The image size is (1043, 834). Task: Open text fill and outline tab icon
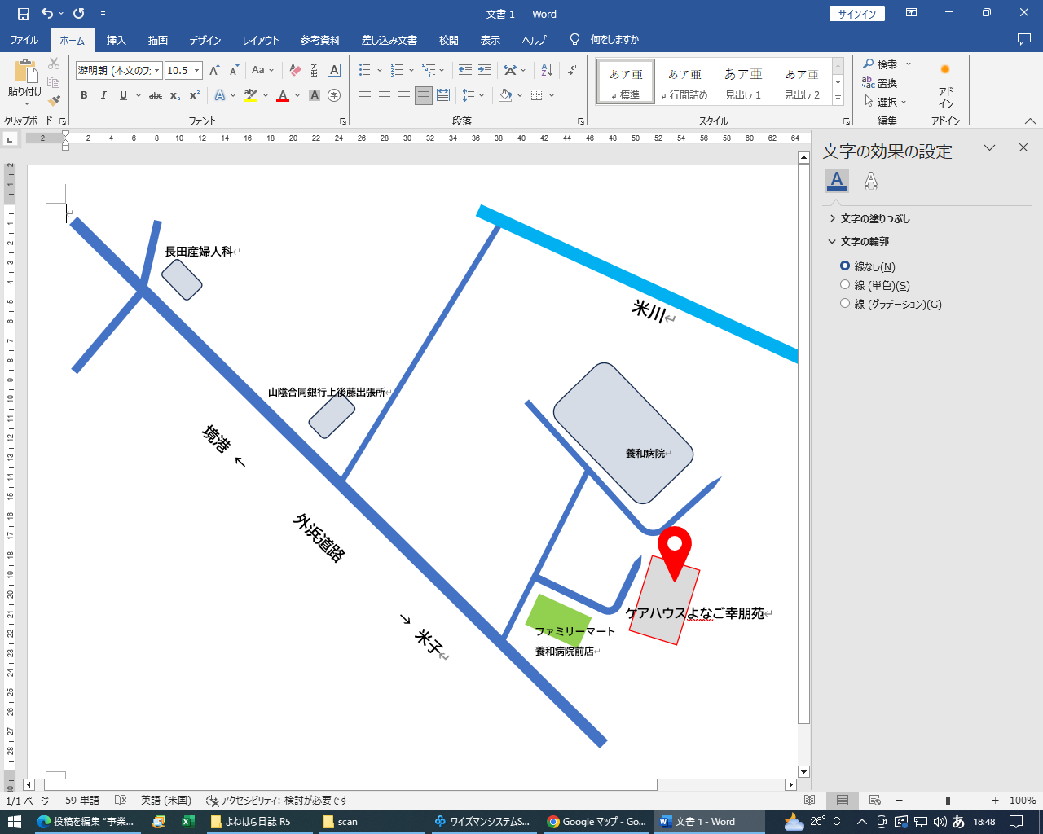(x=837, y=181)
